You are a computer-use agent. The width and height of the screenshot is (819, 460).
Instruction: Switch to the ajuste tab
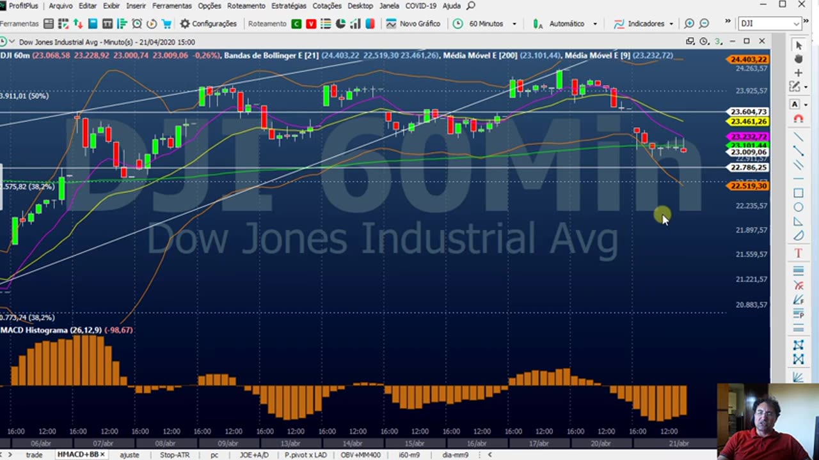(x=129, y=455)
